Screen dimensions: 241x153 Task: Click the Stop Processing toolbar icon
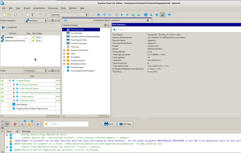point(117,15)
